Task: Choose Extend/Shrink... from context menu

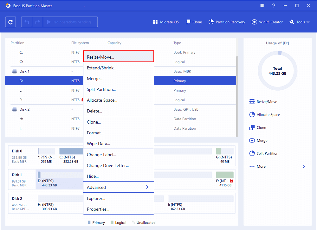Action: 119,68
